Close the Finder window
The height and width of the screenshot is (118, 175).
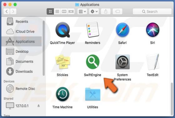5,4
